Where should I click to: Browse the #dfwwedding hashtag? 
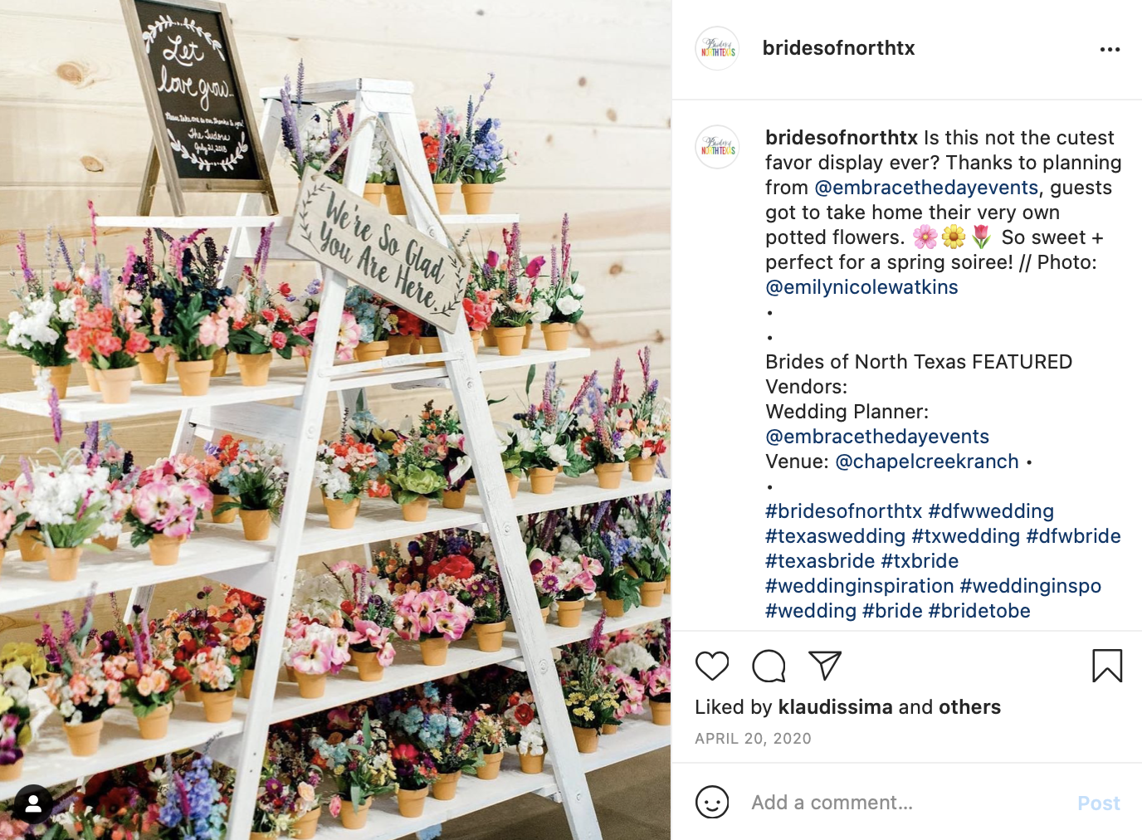click(x=991, y=511)
